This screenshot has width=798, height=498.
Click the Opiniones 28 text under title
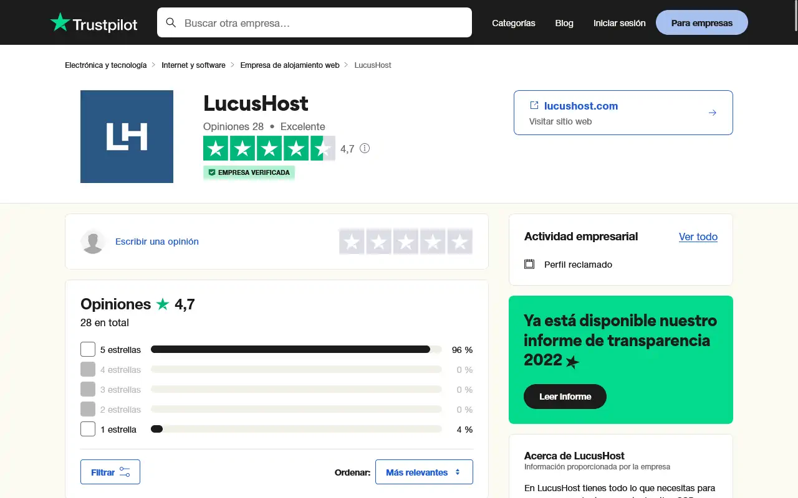[x=233, y=126]
